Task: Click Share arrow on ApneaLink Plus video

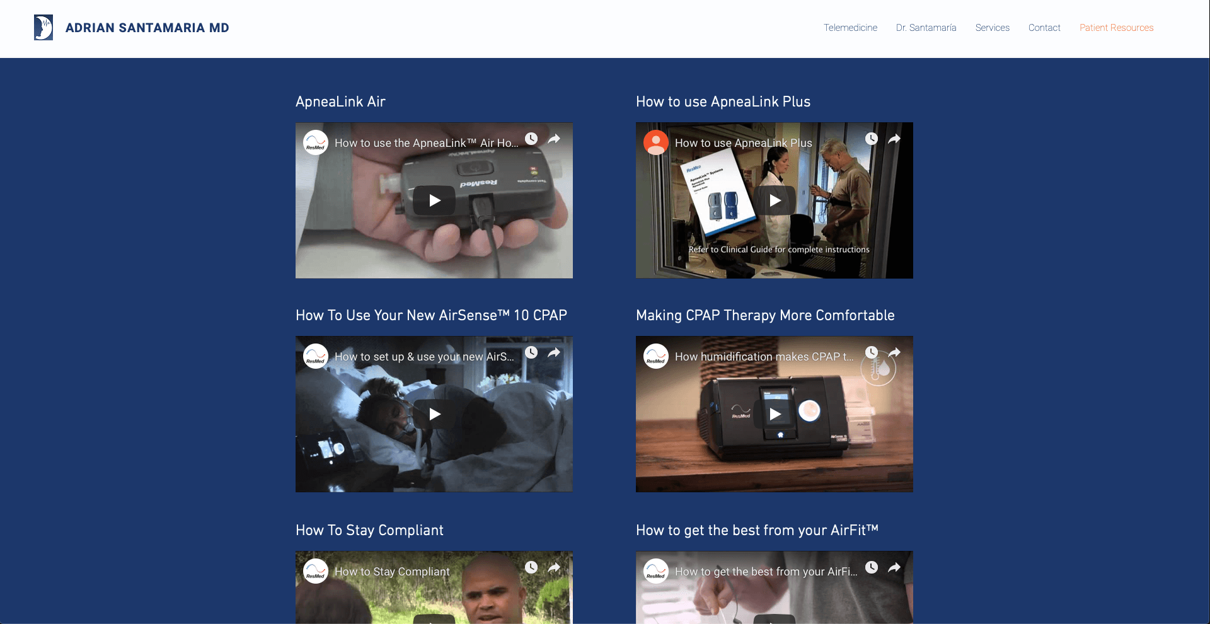Action: click(x=894, y=139)
